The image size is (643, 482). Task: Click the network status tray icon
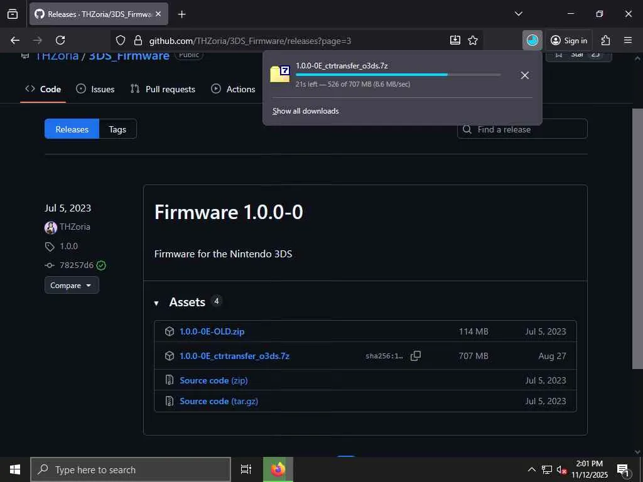(x=547, y=469)
